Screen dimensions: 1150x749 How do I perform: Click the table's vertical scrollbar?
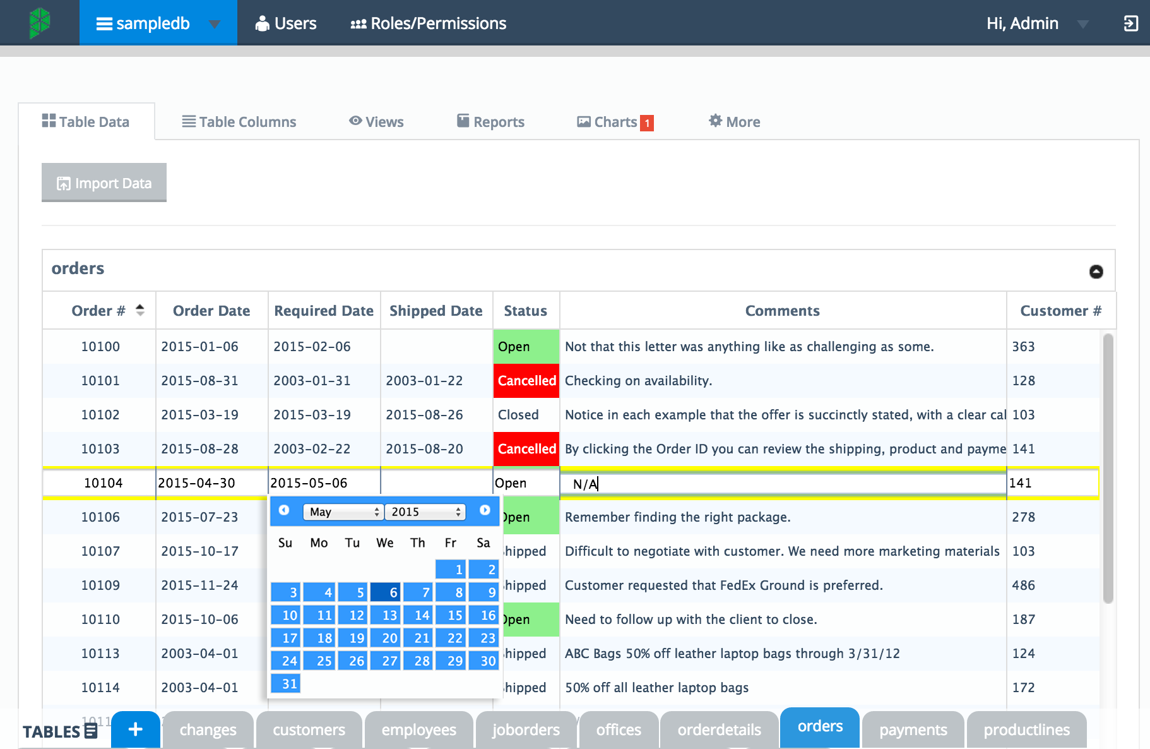1108,467
